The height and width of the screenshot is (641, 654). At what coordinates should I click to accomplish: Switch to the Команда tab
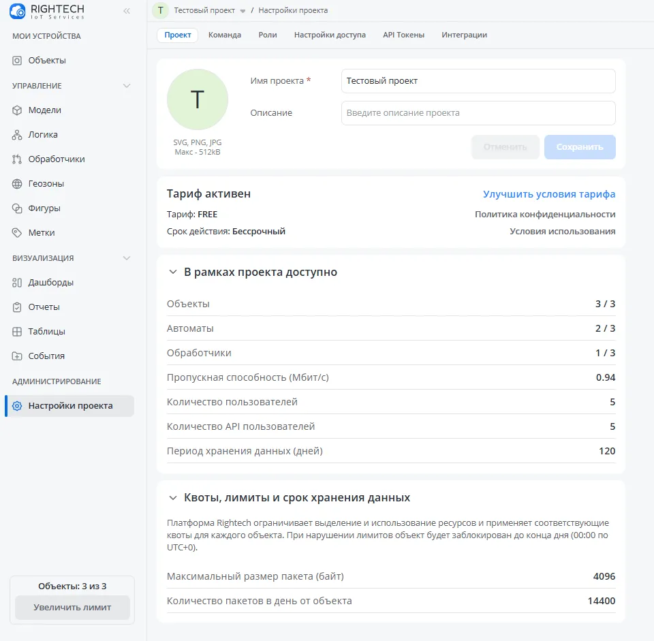click(x=225, y=35)
